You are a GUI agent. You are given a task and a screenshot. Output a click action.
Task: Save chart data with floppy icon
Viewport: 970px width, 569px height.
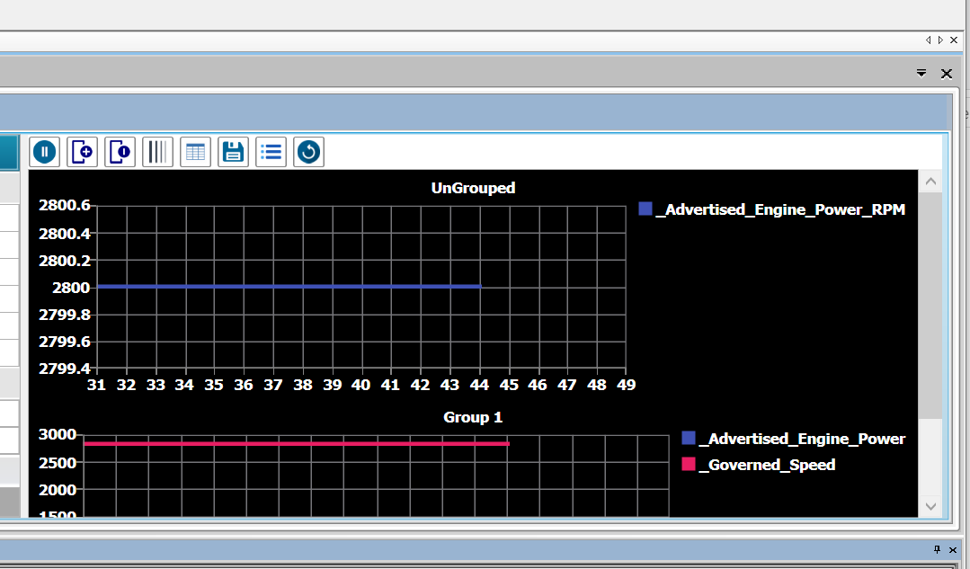(233, 152)
